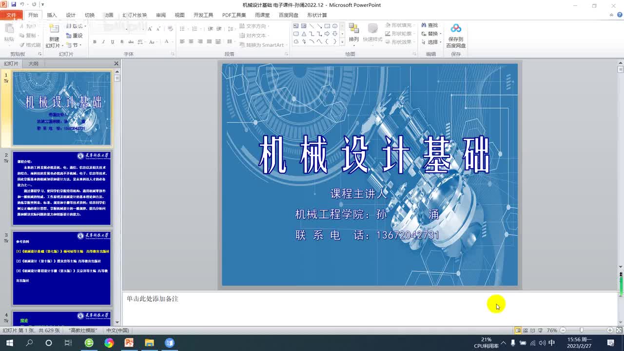The height and width of the screenshot is (351, 624).
Task: Switch to the Outline (大纲) pane tab
Action: pyautogui.click(x=33, y=64)
